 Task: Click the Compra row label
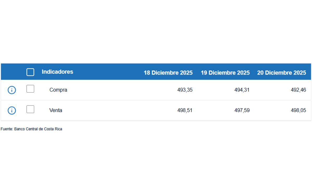58,90
